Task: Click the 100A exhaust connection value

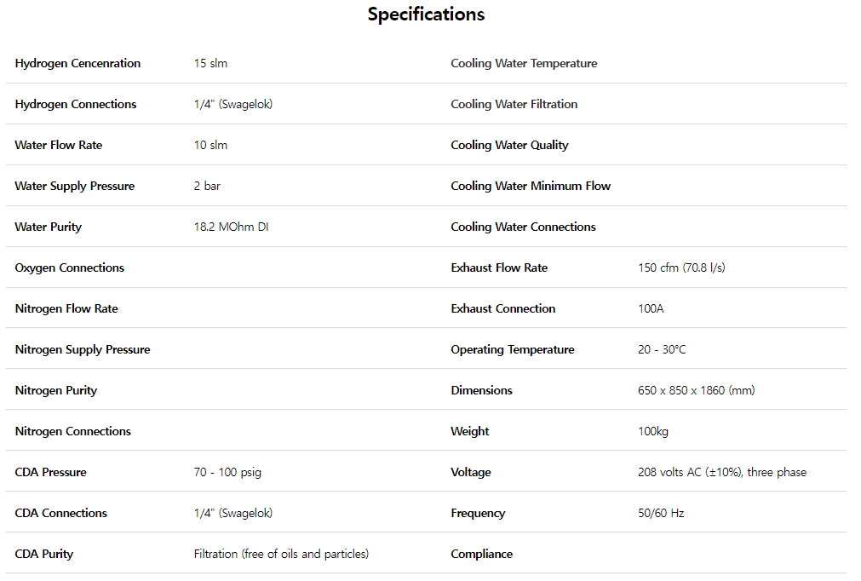Action: (x=651, y=308)
